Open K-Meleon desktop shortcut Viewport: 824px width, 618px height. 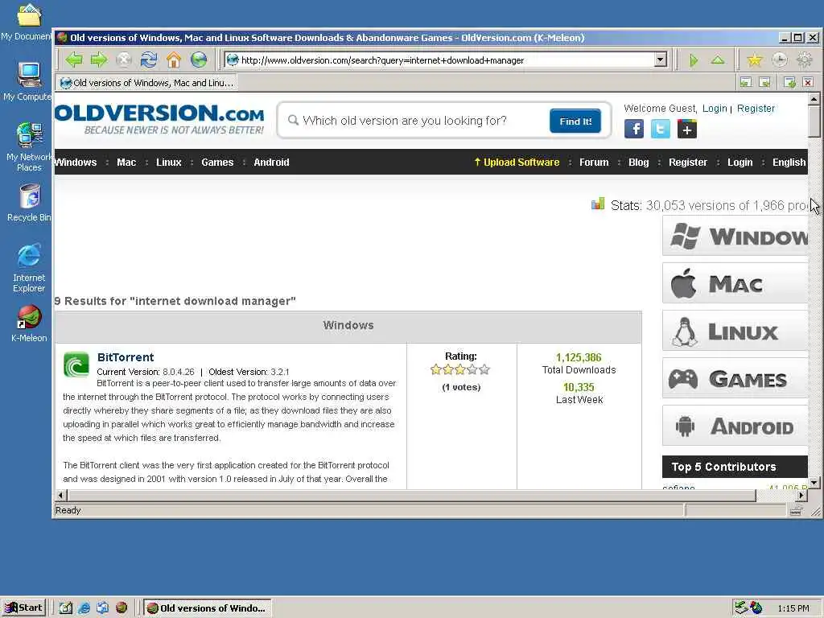point(29,323)
